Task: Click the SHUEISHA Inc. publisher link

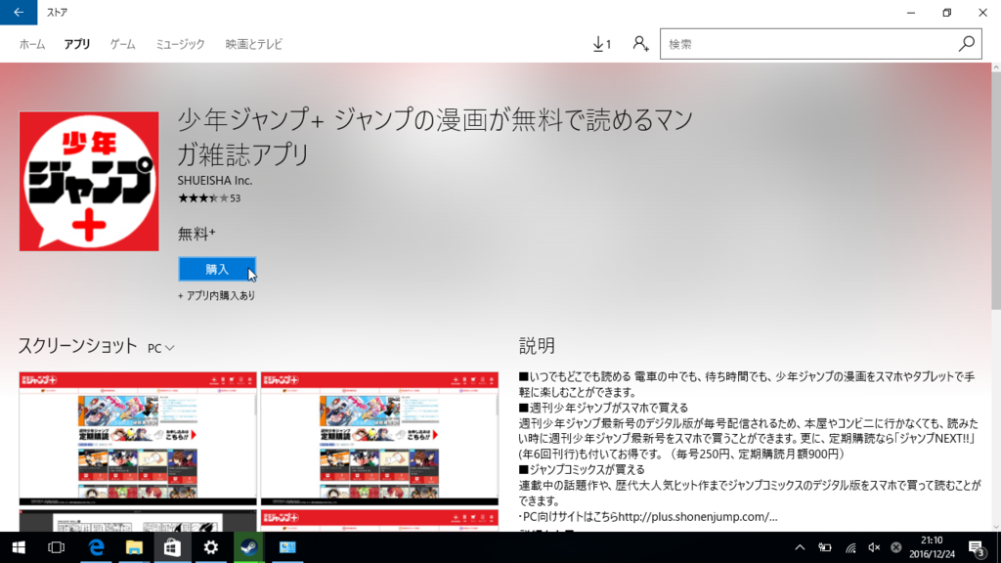Action: 214,181
